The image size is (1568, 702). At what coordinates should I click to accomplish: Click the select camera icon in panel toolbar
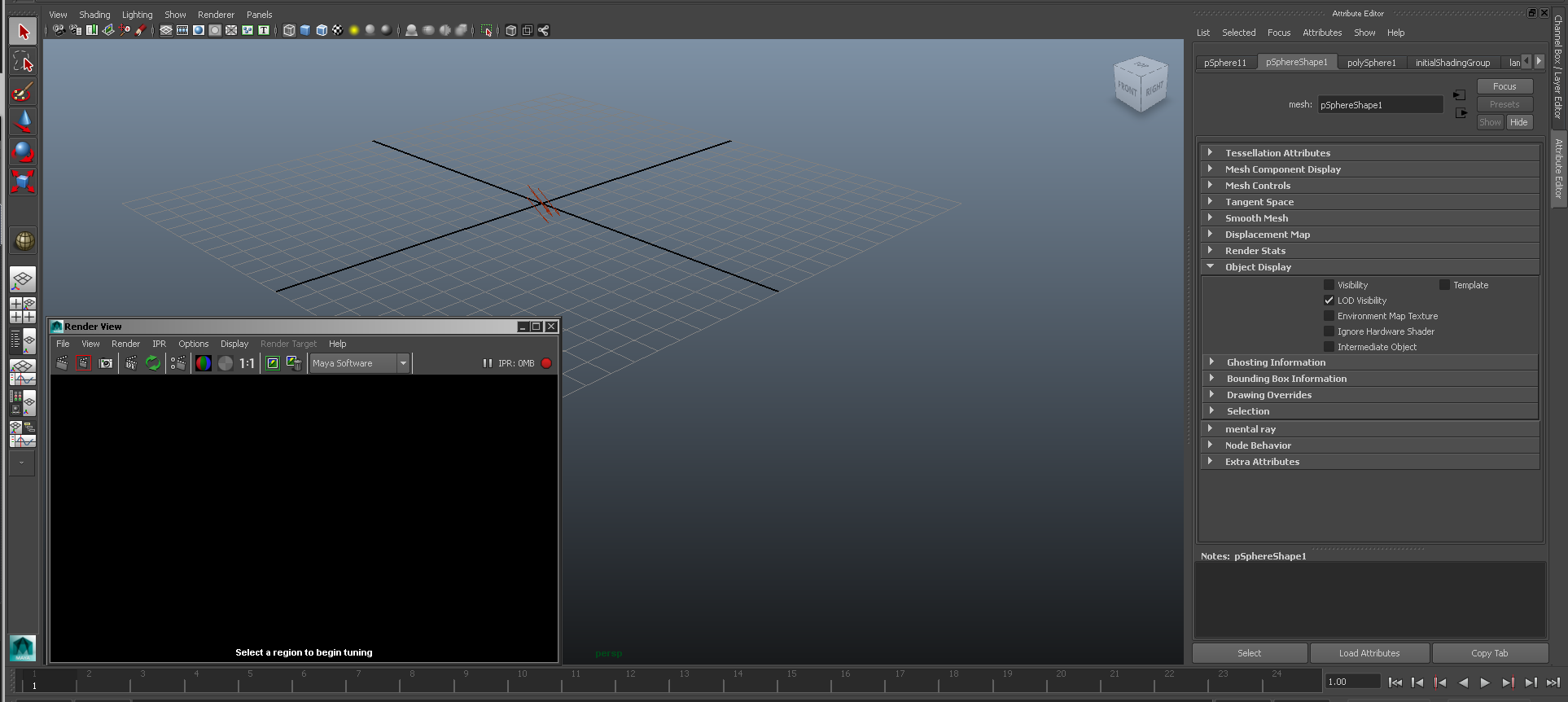[59, 30]
